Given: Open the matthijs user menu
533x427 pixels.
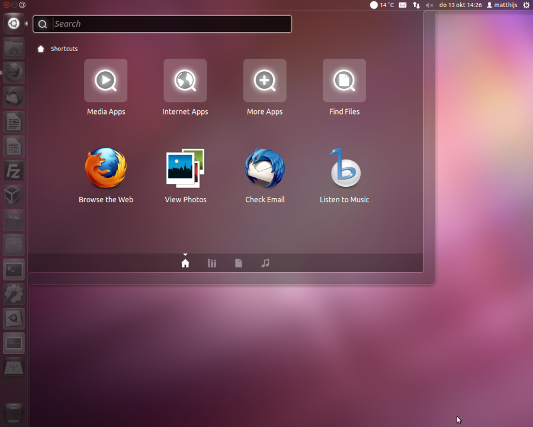Looking at the screenshot, I should click(x=501, y=5).
